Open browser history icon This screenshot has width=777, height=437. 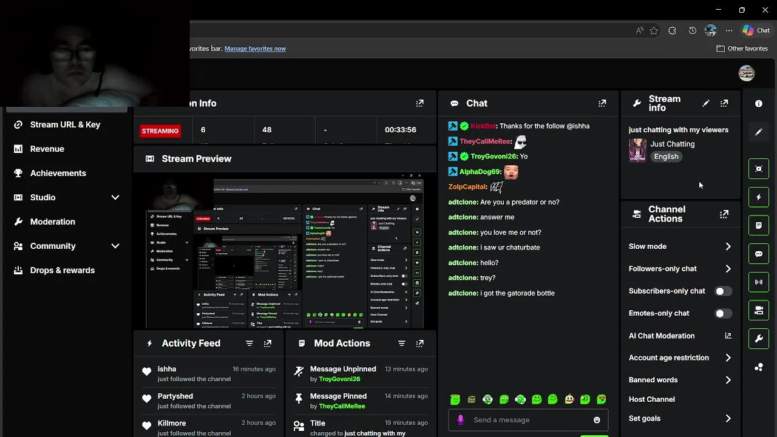(692, 30)
